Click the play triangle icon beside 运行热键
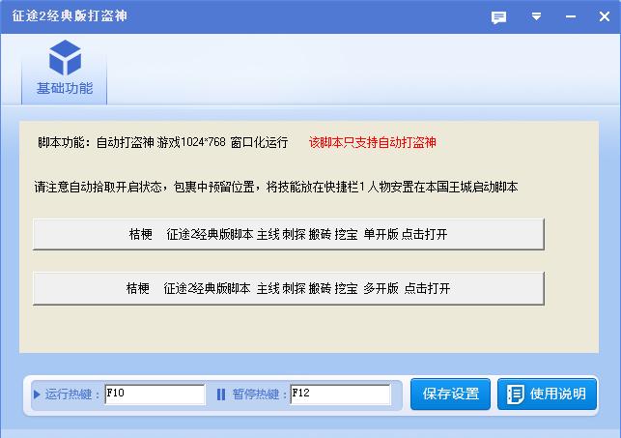The image size is (621, 438). click(x=37, y=394)
